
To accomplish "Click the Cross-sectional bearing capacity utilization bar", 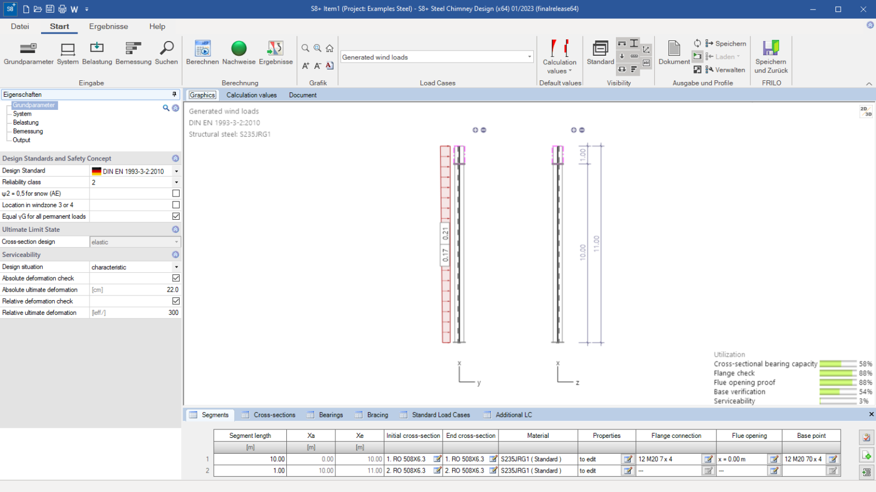I will coord(838,364).
